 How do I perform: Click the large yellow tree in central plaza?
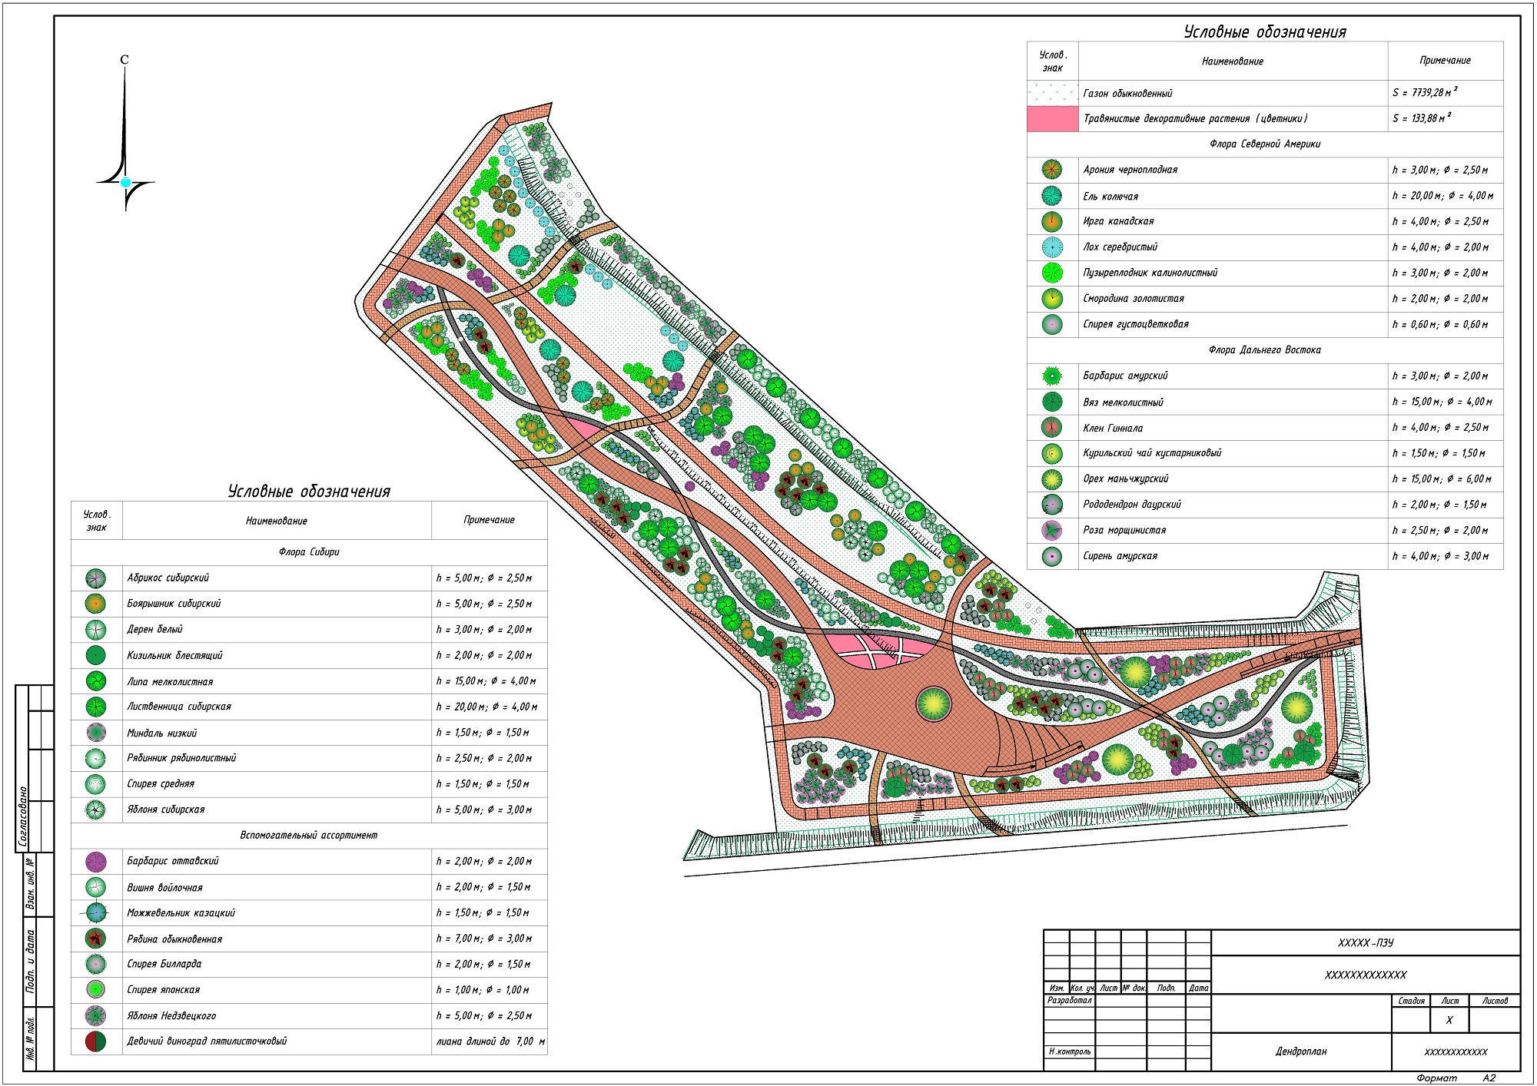point(934,704)
